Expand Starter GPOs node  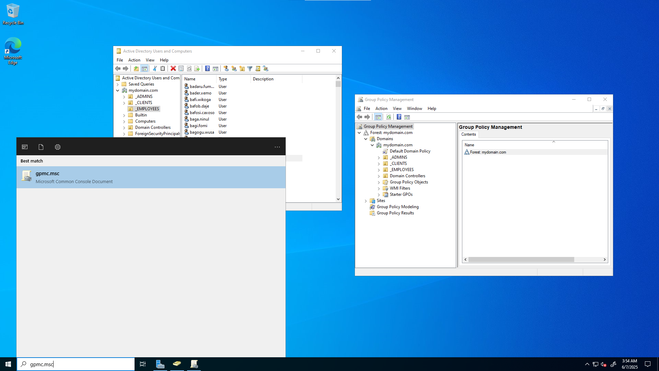coord(379,195)
